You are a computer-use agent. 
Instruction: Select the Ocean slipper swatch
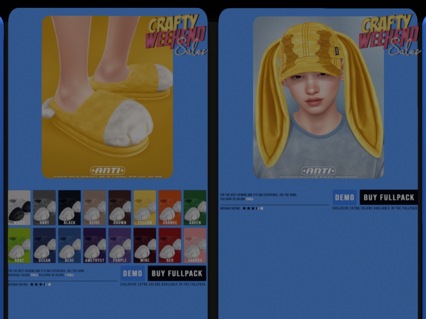coord(44,245)
